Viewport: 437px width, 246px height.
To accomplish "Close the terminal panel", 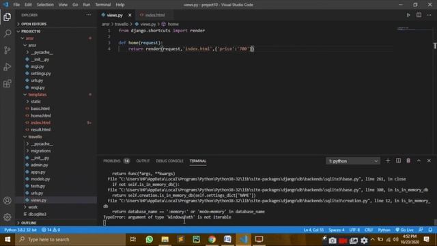I will (429, 161).
